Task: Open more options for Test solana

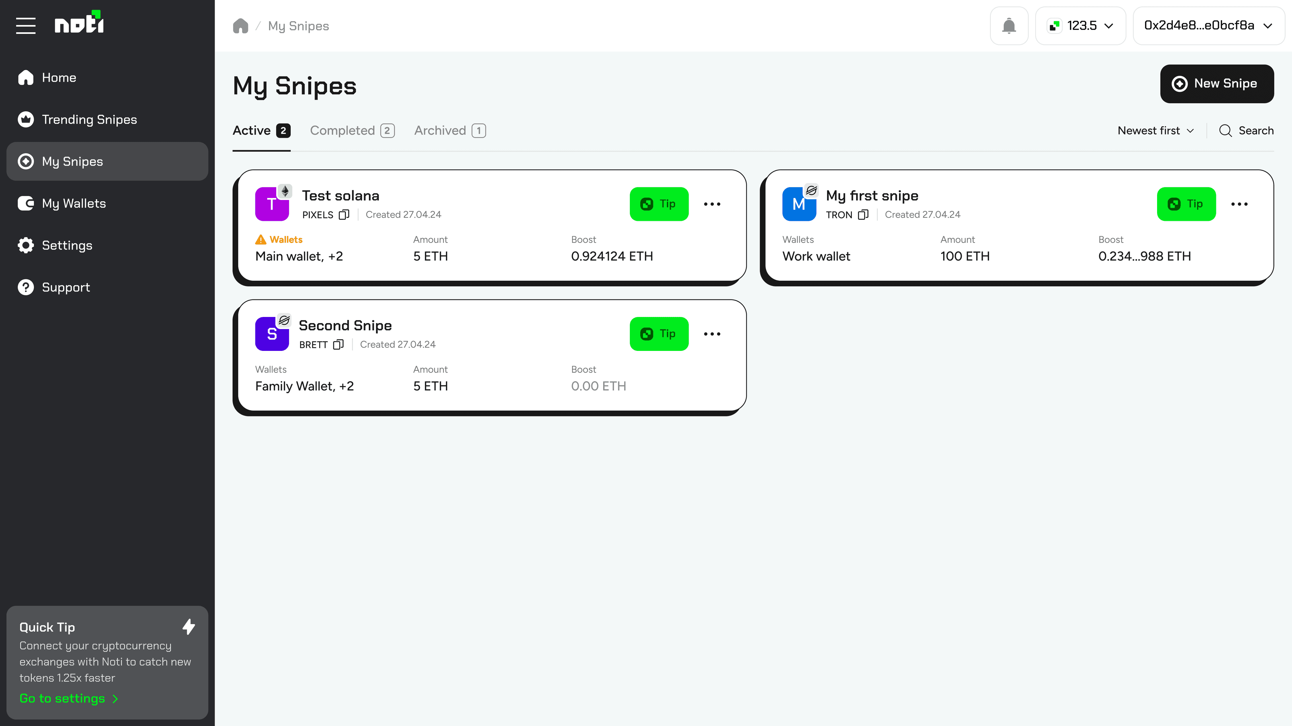Action: coord(712,204)
